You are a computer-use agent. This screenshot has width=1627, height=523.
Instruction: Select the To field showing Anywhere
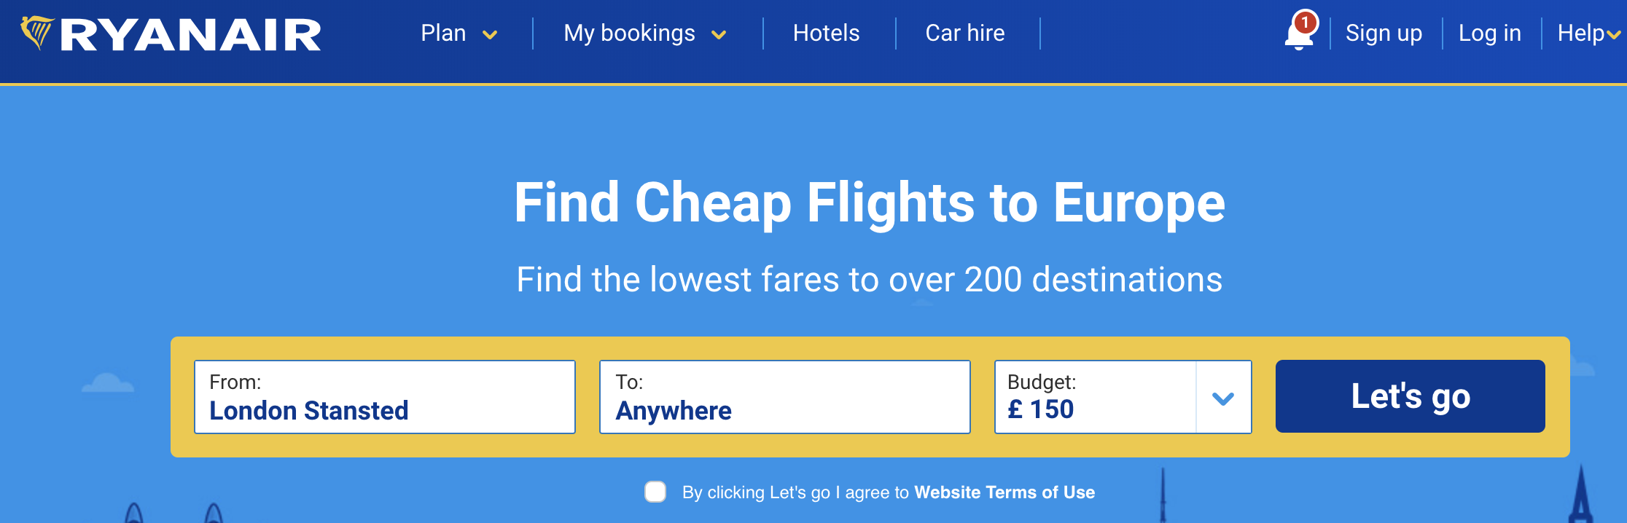[x=784, y=397]
